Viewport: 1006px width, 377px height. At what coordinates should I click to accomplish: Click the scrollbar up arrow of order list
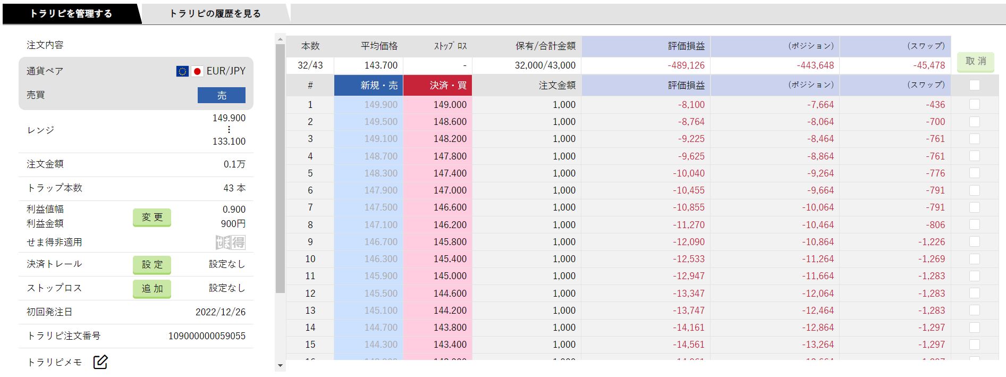[x=280, y=39]
